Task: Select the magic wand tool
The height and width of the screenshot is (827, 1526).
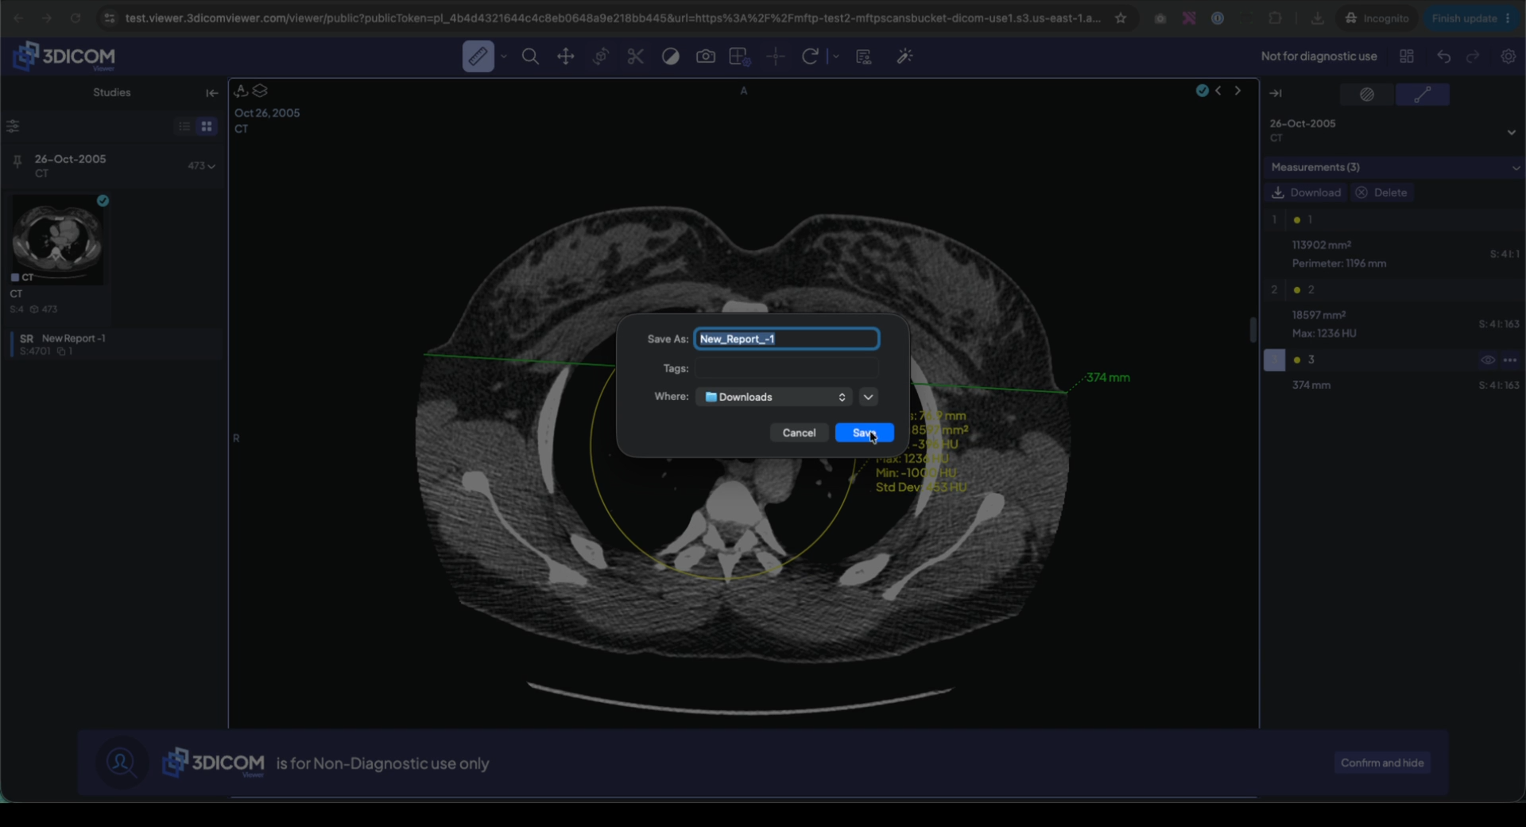Action: [904, 56]
